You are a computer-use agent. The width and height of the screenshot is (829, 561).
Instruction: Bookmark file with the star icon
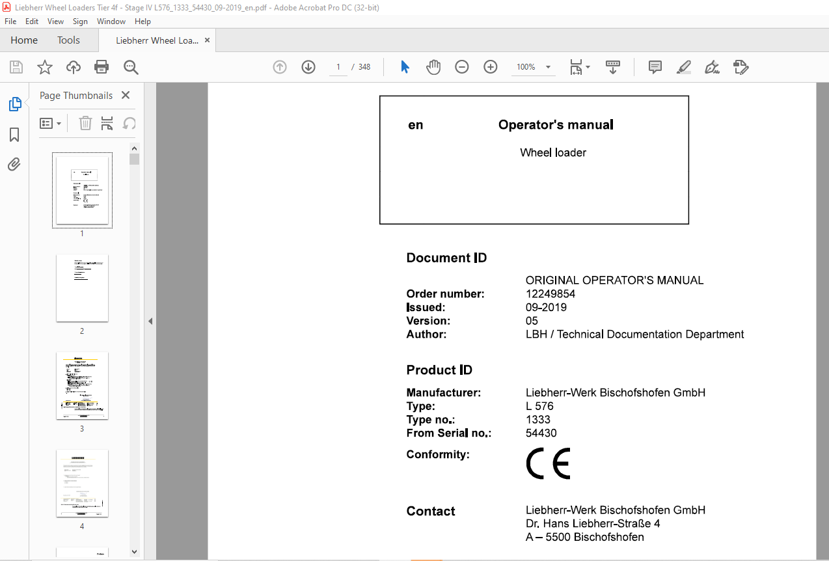tap(45, 67)
